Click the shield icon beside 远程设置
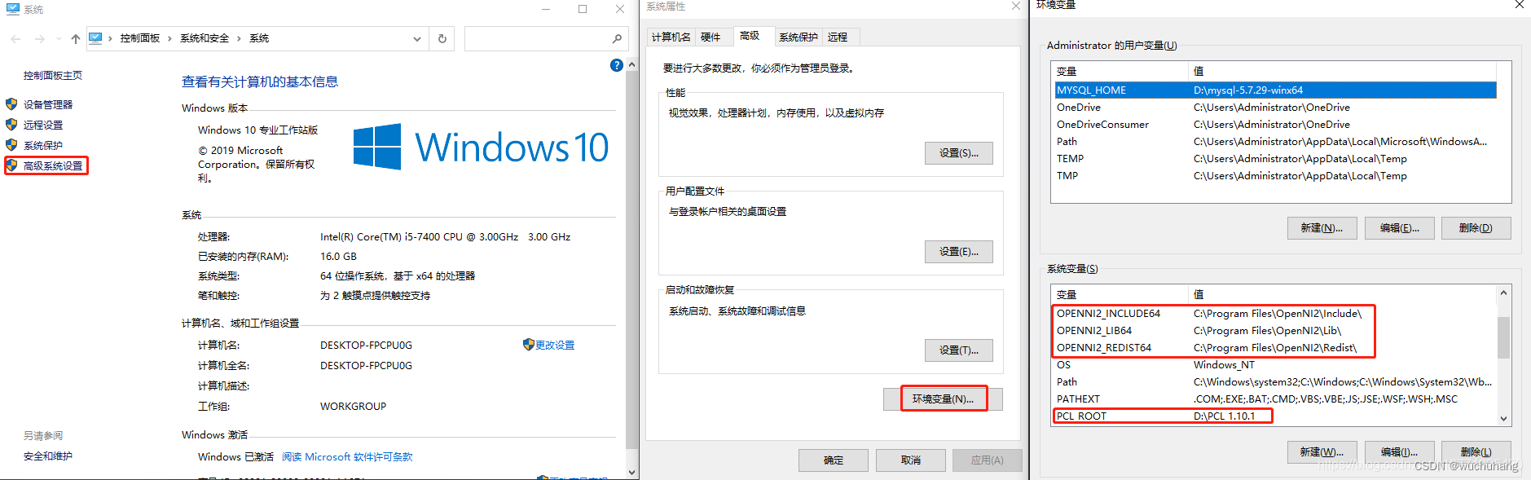Image resolution: width=1531 pixels, height=480 pixels. tap(11, 125)
